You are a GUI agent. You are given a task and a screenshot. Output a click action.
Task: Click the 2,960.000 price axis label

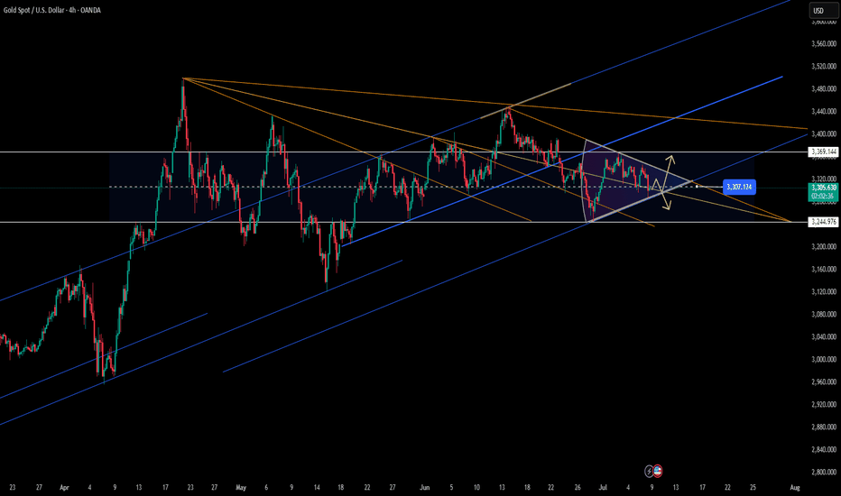pos(824,381)
